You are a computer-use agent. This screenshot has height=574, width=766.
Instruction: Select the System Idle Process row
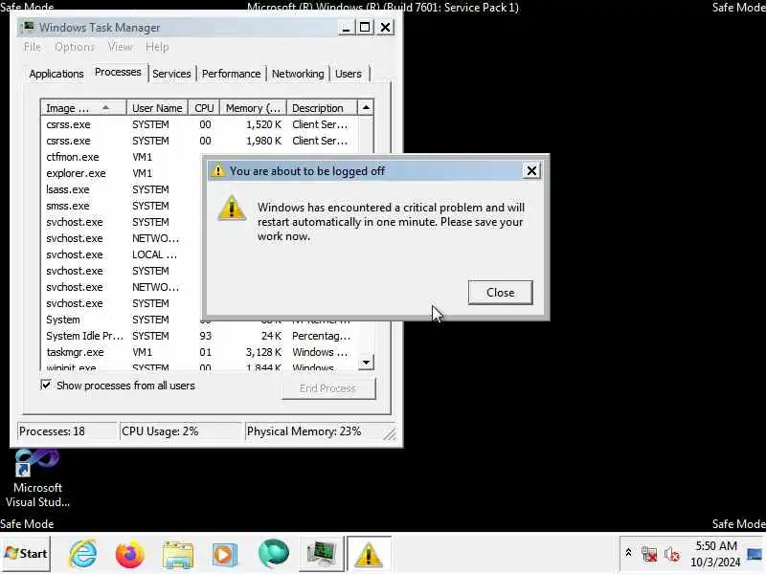(200, 336)
